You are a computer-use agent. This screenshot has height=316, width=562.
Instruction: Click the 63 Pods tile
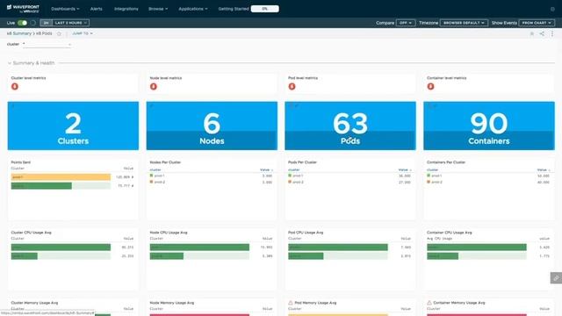coord(350,126)
